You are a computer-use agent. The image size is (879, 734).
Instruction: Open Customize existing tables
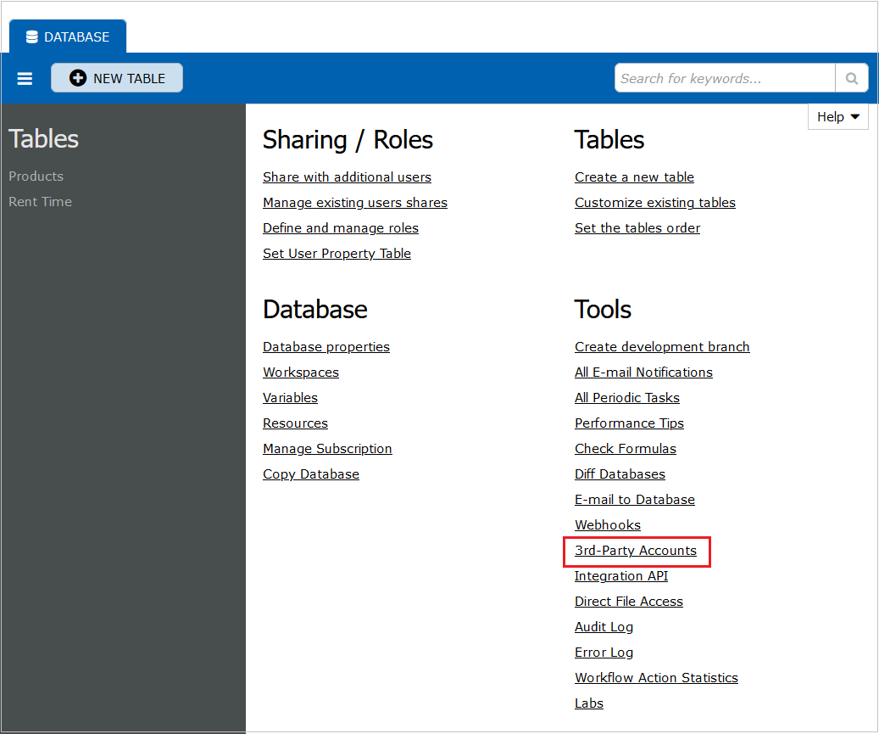(x=654, y=203)
